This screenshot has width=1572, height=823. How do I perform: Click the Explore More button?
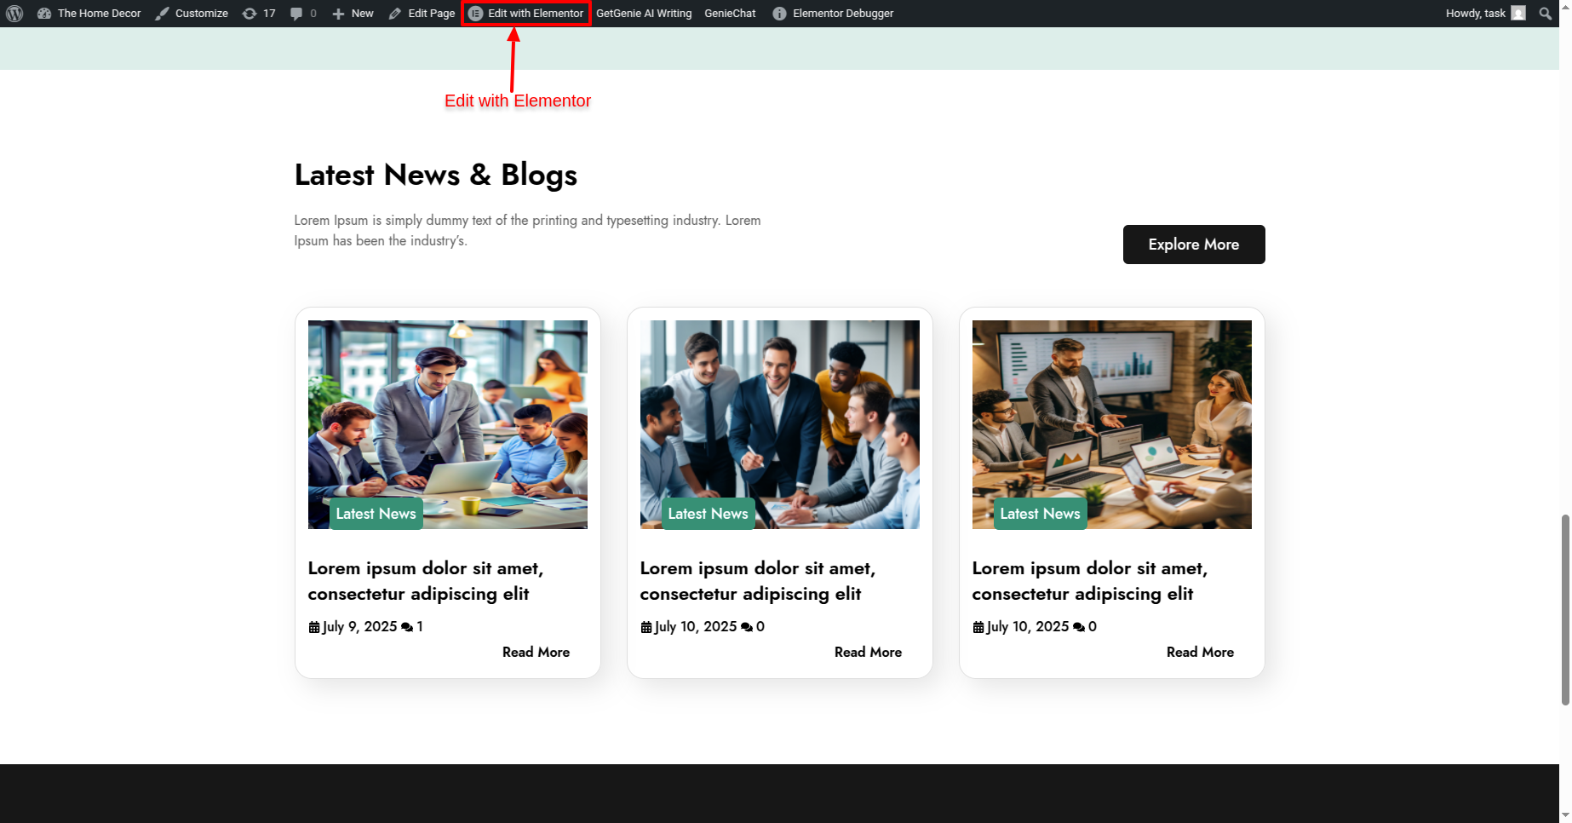point(1194,245)
